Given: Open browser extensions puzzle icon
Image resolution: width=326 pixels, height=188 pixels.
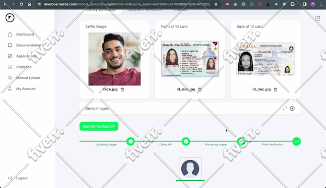Looking at the screenshot, I should [x=292, y=4].
